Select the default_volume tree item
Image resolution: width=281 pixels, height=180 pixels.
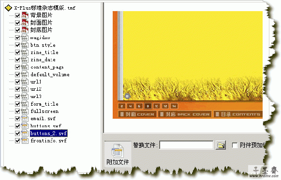tap(50, 74)
